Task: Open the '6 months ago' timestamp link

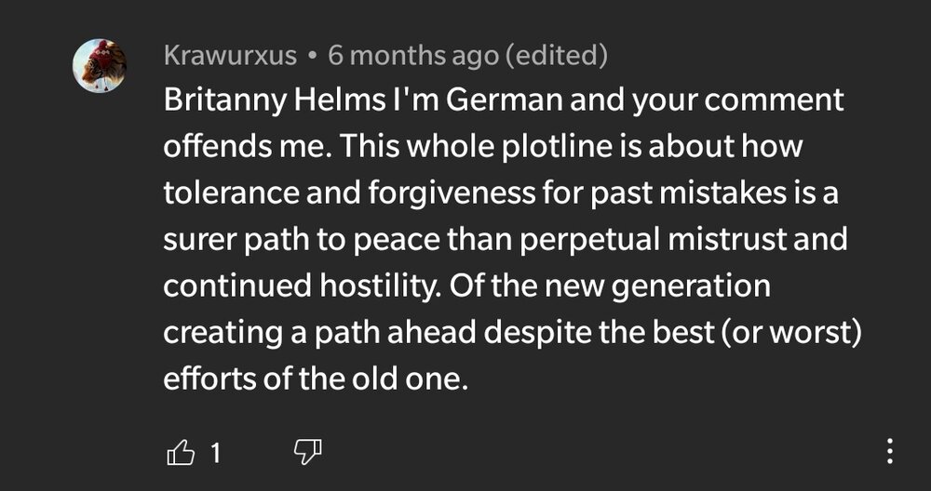Action: pyautogui.click(x=412, y=56)
